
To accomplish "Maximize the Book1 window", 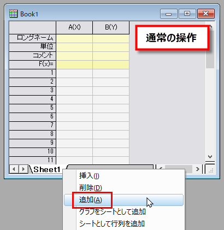I will 187,14.
